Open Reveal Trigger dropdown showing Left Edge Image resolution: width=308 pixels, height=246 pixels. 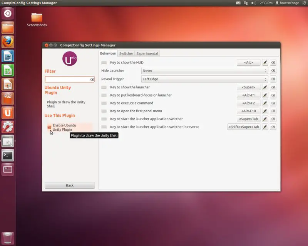205,79
